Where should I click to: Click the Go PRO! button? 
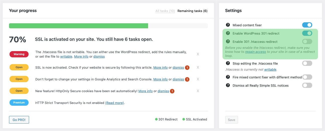click(x=19, y=120)
